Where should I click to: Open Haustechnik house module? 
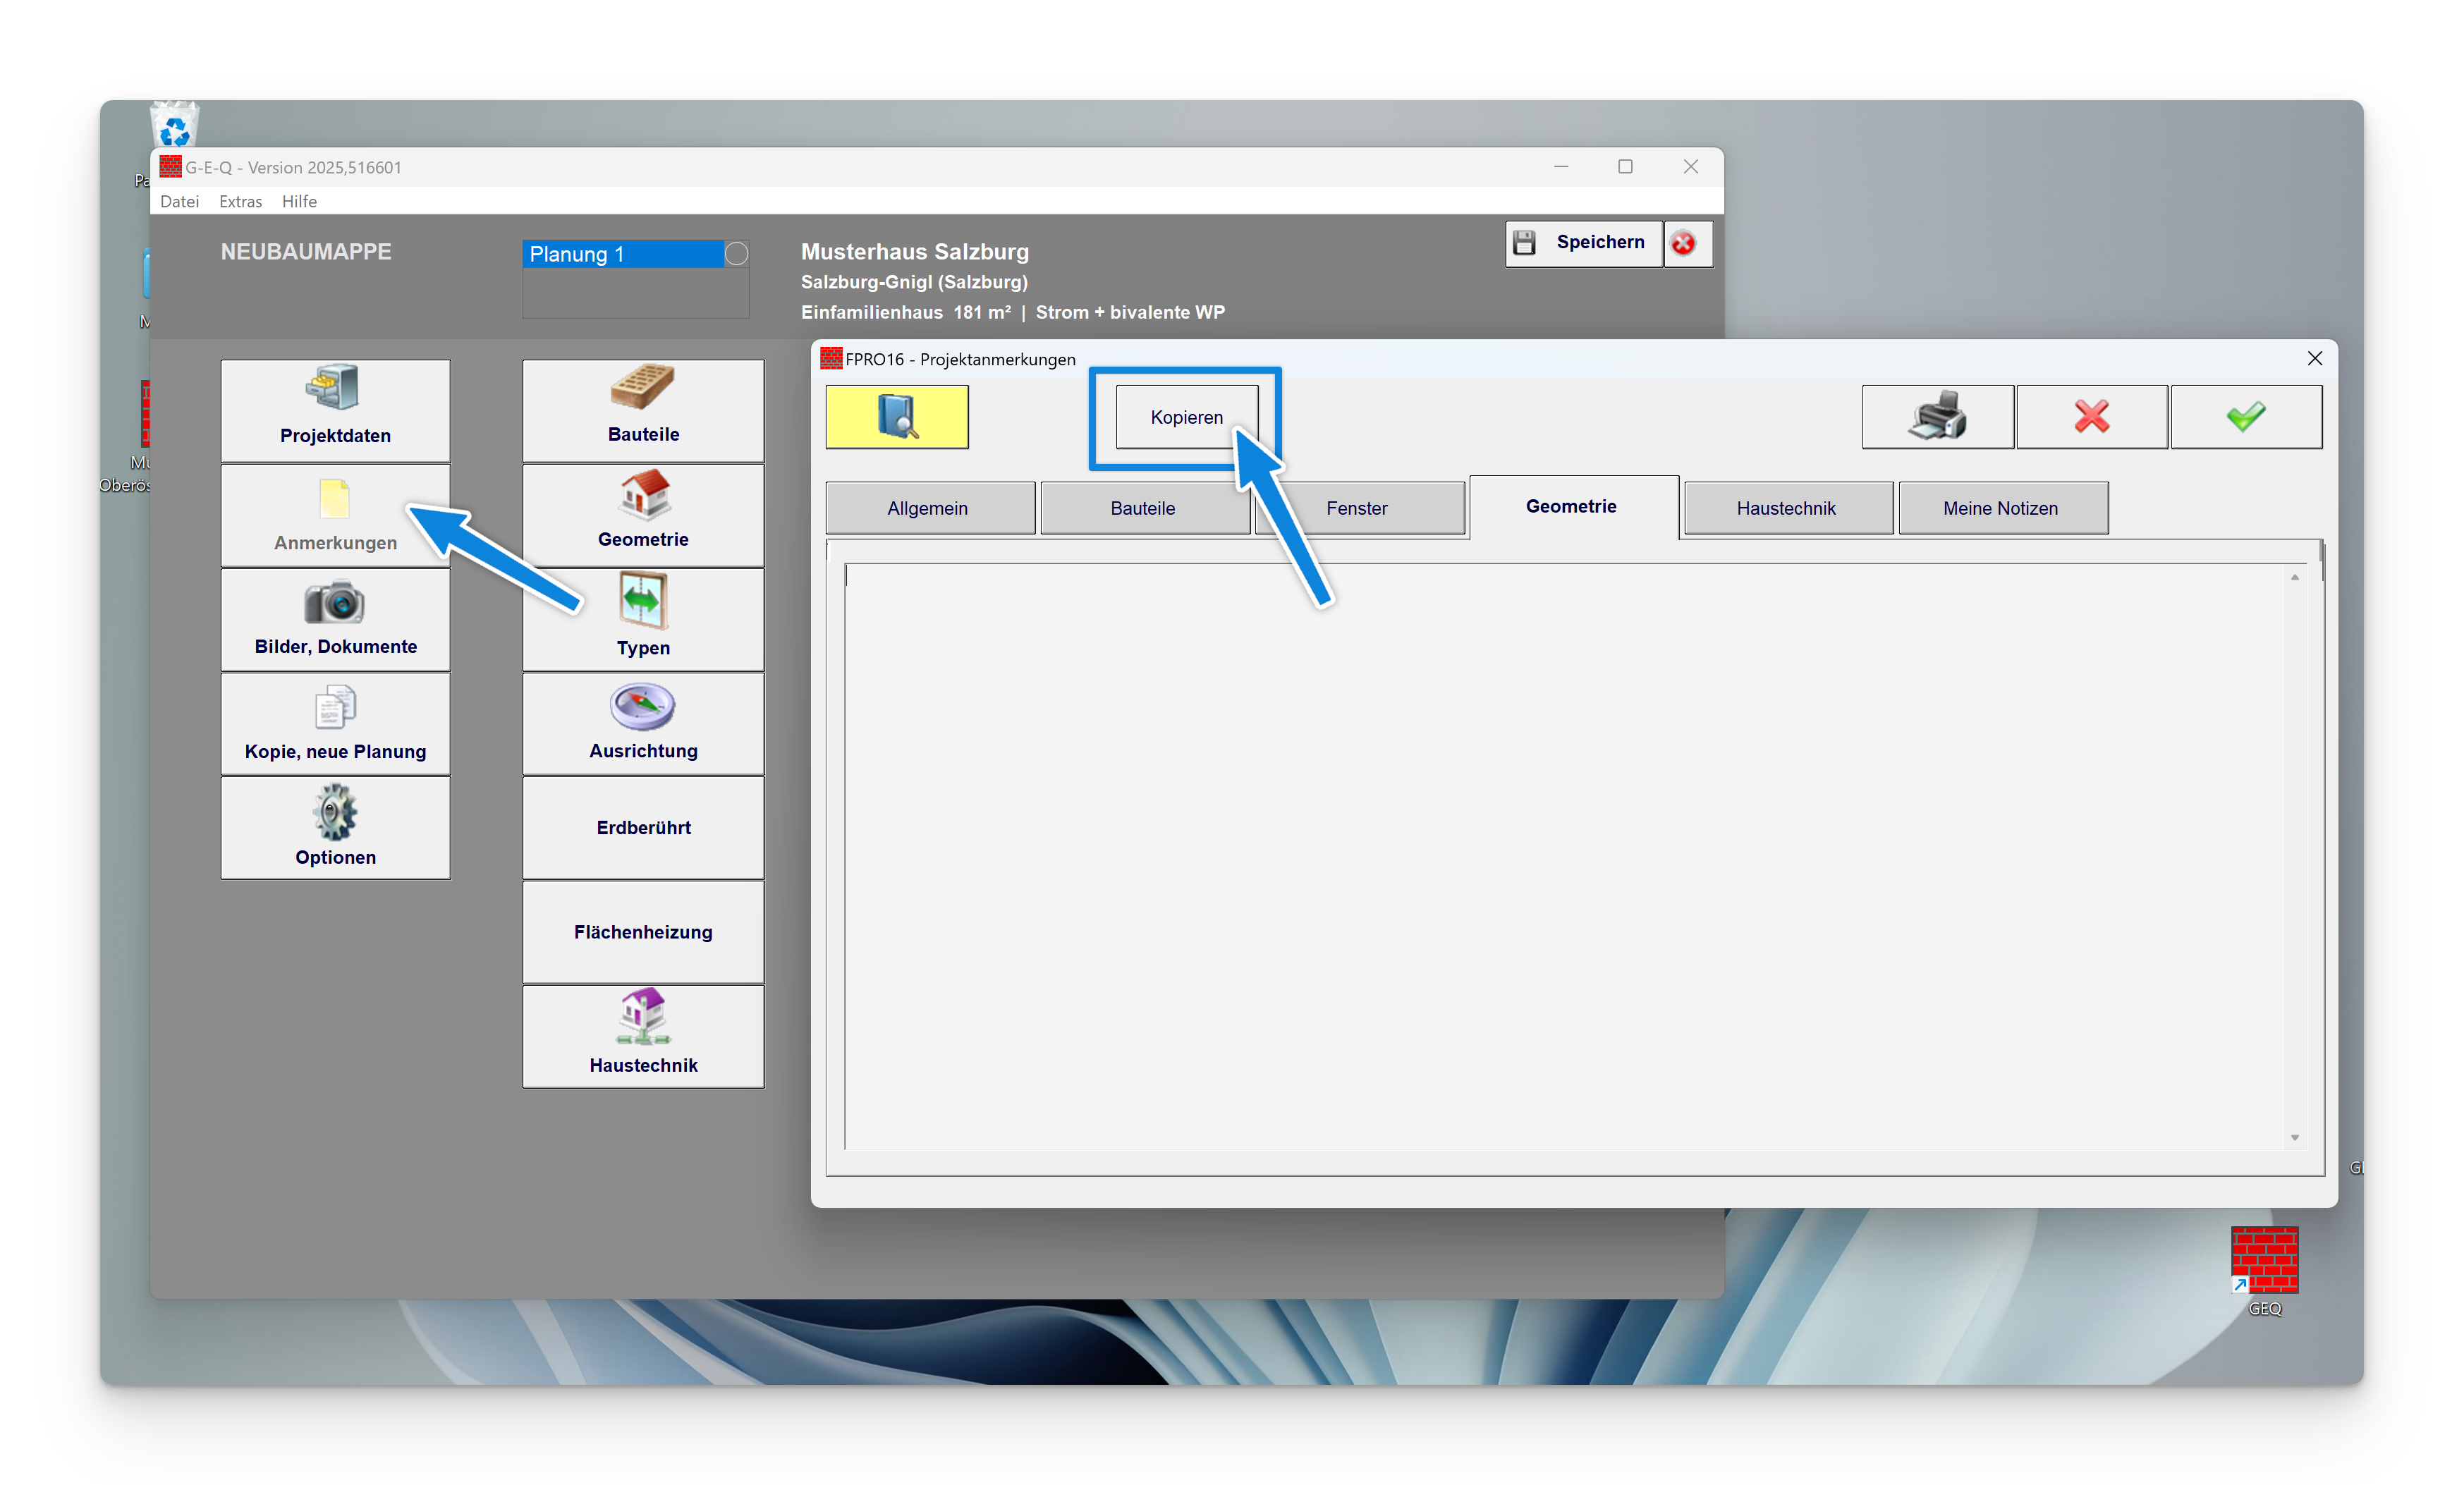pos(643,1035)
